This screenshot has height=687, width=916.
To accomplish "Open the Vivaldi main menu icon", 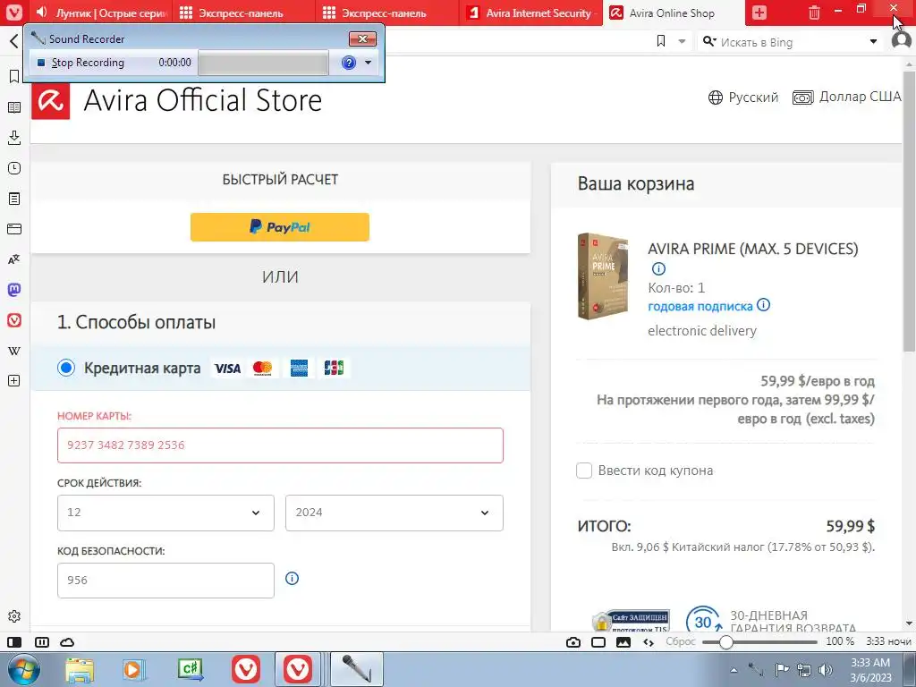I will tap(14, 13).
